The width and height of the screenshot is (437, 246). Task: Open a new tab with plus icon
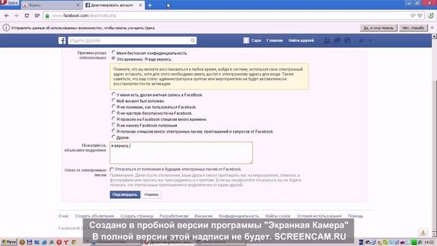tap(150, 5)
